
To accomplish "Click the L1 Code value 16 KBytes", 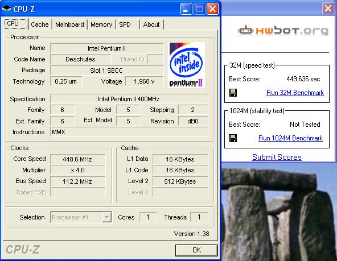I will (180, 170).
